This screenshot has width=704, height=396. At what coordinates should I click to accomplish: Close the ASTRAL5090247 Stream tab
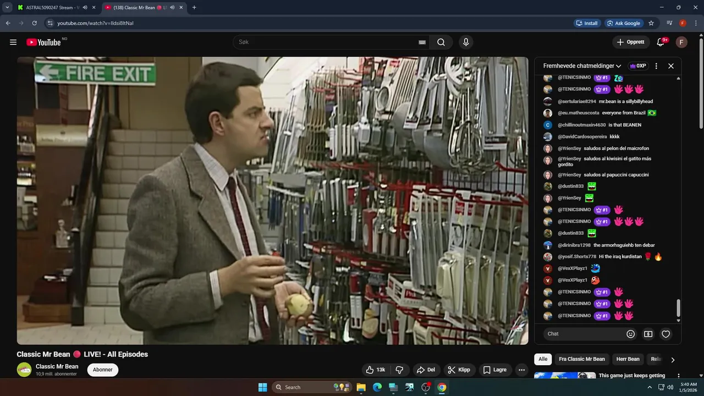pos(94,8)
